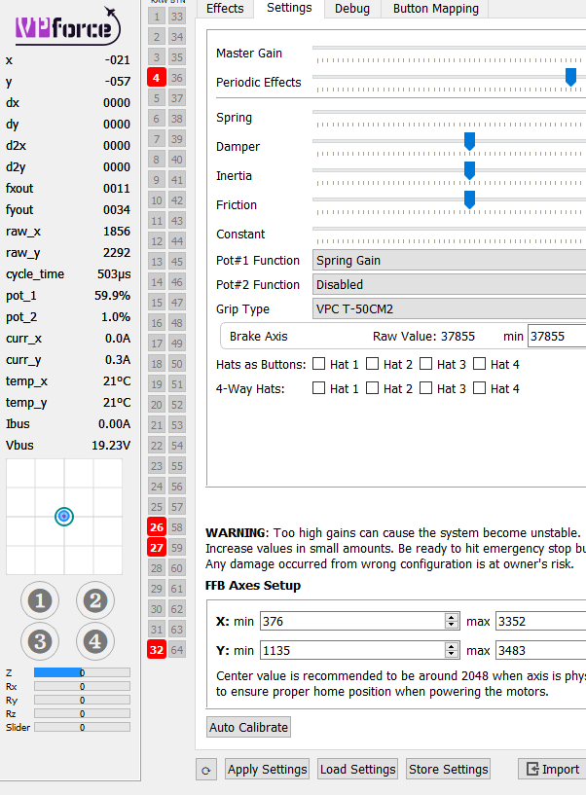Click round button indicator 4

[95, 641]
